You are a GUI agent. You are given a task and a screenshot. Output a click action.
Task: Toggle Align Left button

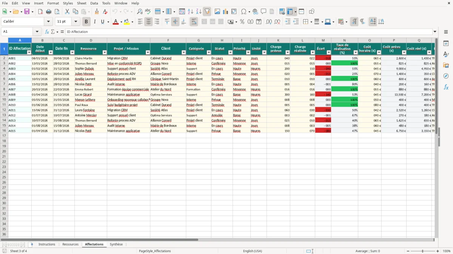click(140, 22)
